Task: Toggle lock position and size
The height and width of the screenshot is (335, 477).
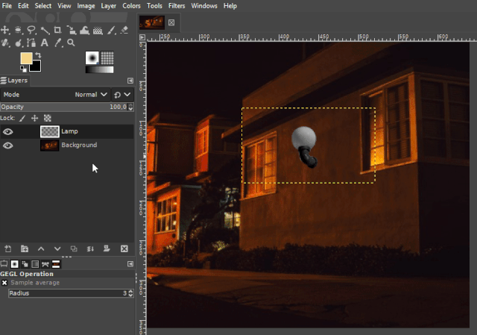Action: [35, 118]
